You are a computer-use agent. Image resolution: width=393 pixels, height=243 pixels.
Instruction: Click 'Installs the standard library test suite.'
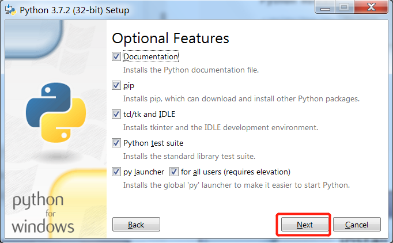pos(189,156)
